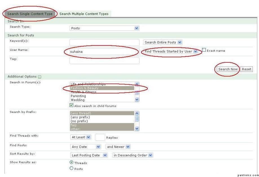Collapse the Additional Options section icon
The width and height of the screenshot is (259, 177).
(40, 77)
